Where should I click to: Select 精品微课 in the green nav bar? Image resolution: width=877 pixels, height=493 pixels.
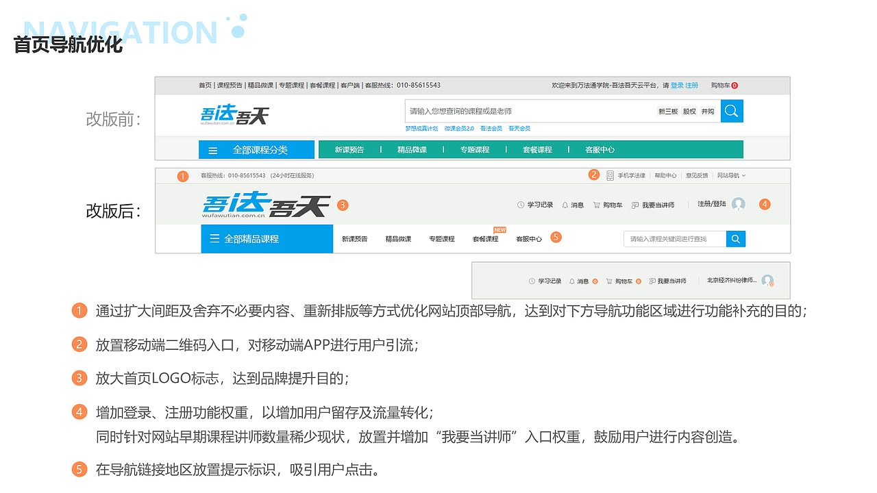click(412, 150)
